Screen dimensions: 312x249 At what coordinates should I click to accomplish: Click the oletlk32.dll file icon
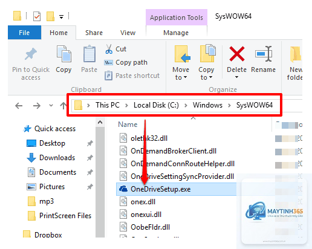123,138
